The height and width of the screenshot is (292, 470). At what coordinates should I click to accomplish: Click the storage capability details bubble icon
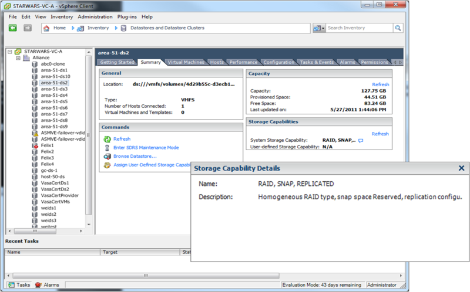click(x=361, y=141)
